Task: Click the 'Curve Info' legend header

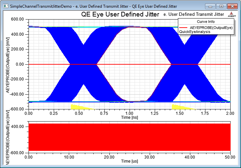Action: [x=206, y=22]
